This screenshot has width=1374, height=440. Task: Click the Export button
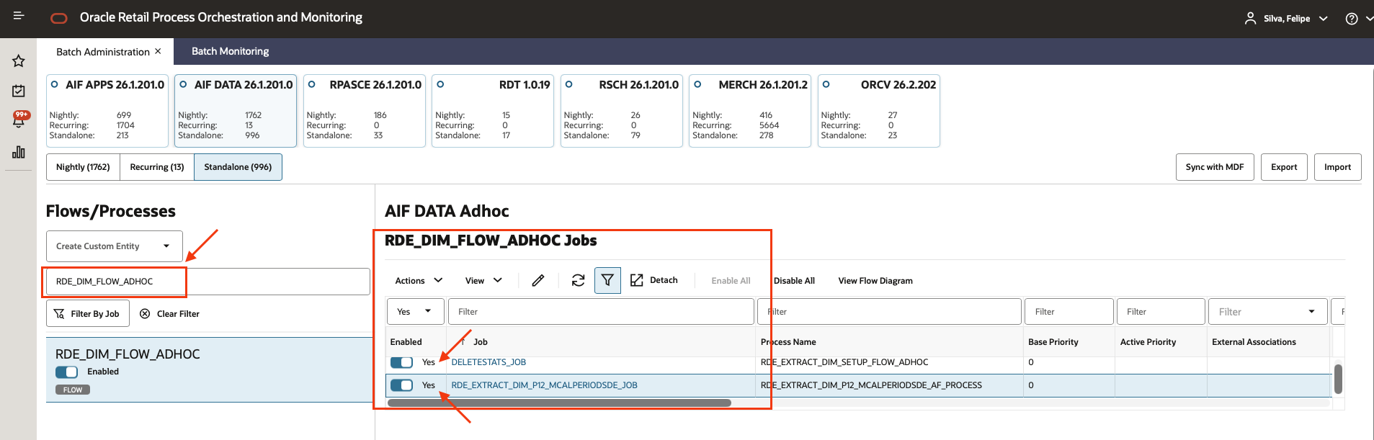pos(1284,167)
